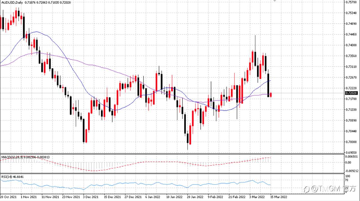Click price axis label 0.70440
The image size is (360, 201).
pos(351,131)
